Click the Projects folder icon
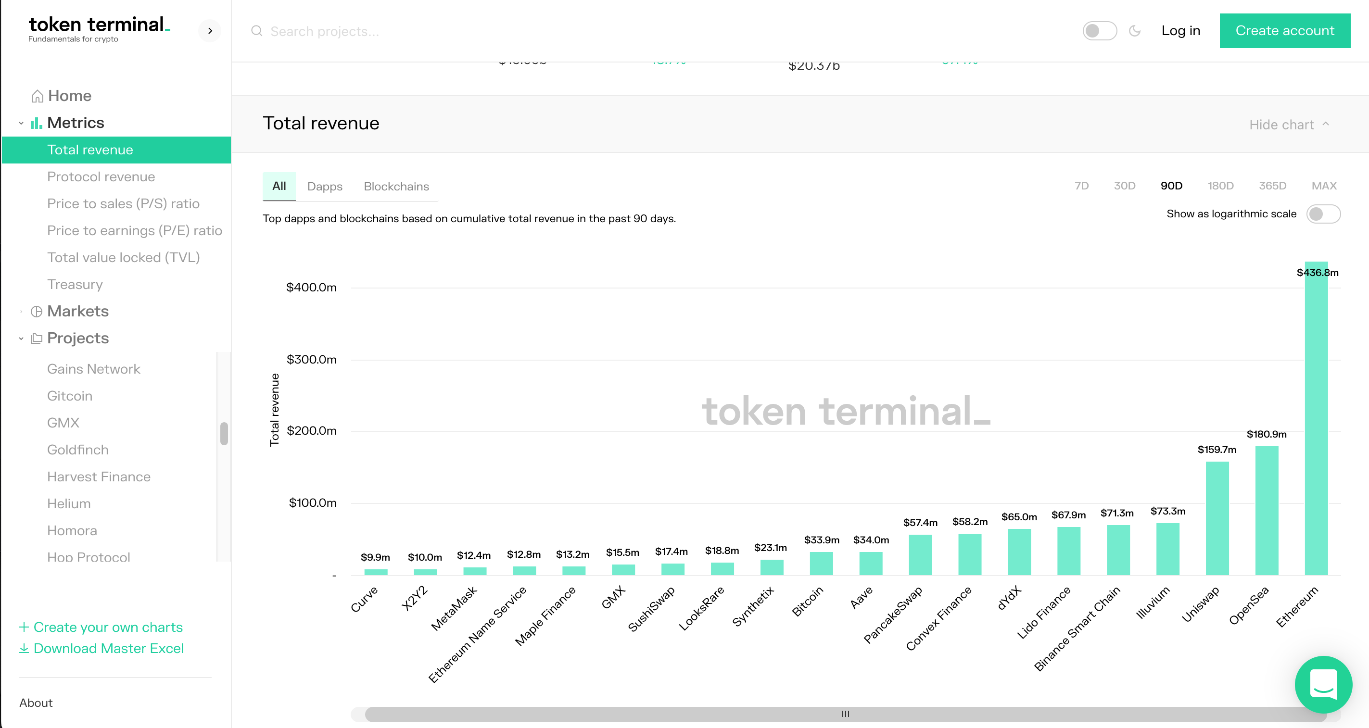This screenshot has width=1369, height=728. click(x=36, y=339)
